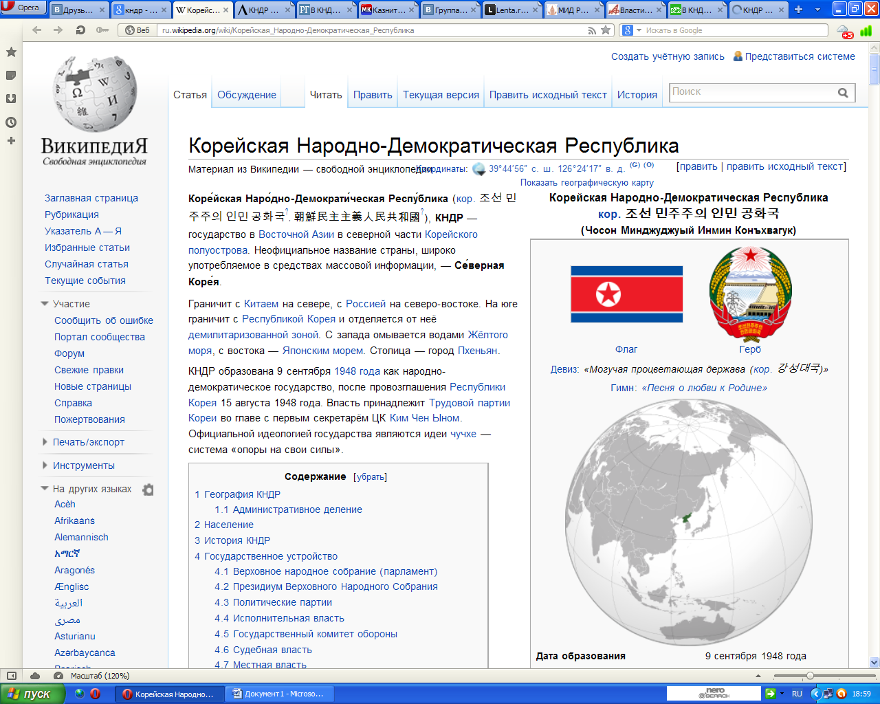This screenshot has width=880, height=704.
Task: Open the Notes panel icon in Opera's sidebar
Action: pos(11,76)
